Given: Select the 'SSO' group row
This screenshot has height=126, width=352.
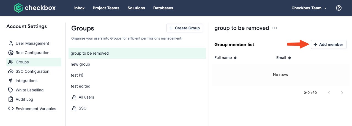Looking at the screenshot, I should [x=137, y=108].
